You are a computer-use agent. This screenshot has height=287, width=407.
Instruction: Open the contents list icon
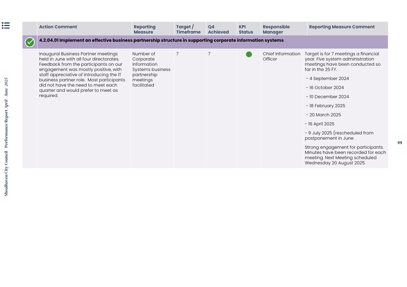[5, 26]
